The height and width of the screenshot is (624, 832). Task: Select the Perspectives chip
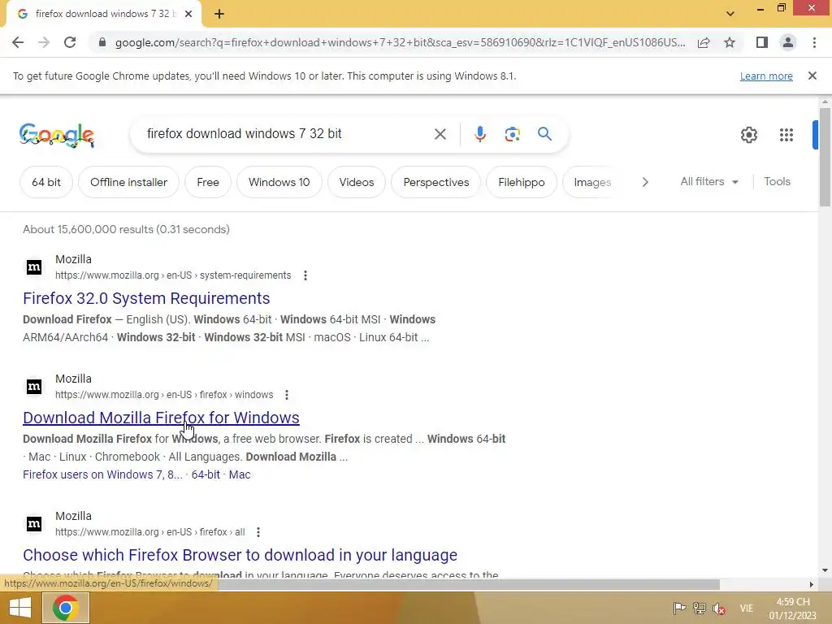[x=436, y=182]
